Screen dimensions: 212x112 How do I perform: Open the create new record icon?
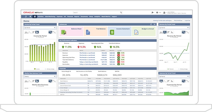point(153,12)
